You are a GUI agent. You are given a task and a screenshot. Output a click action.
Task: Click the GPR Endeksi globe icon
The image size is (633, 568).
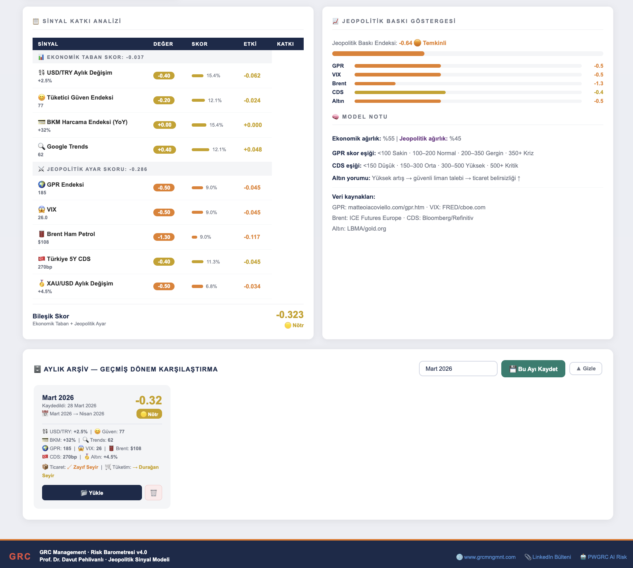pyautogui.click(x=42, y=184)
